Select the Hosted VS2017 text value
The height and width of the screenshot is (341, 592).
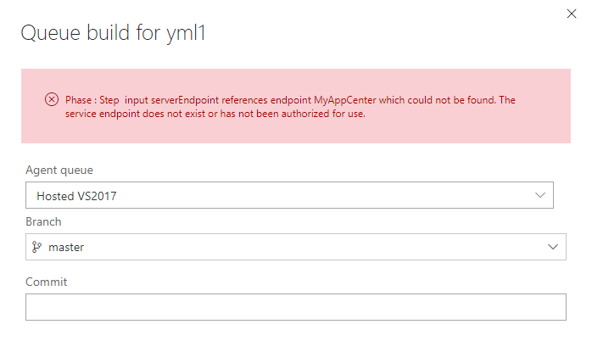point(76,196)
